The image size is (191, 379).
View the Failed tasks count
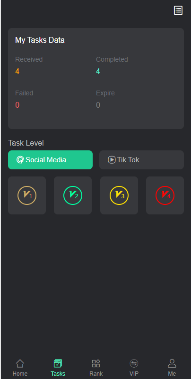point(17,105)
